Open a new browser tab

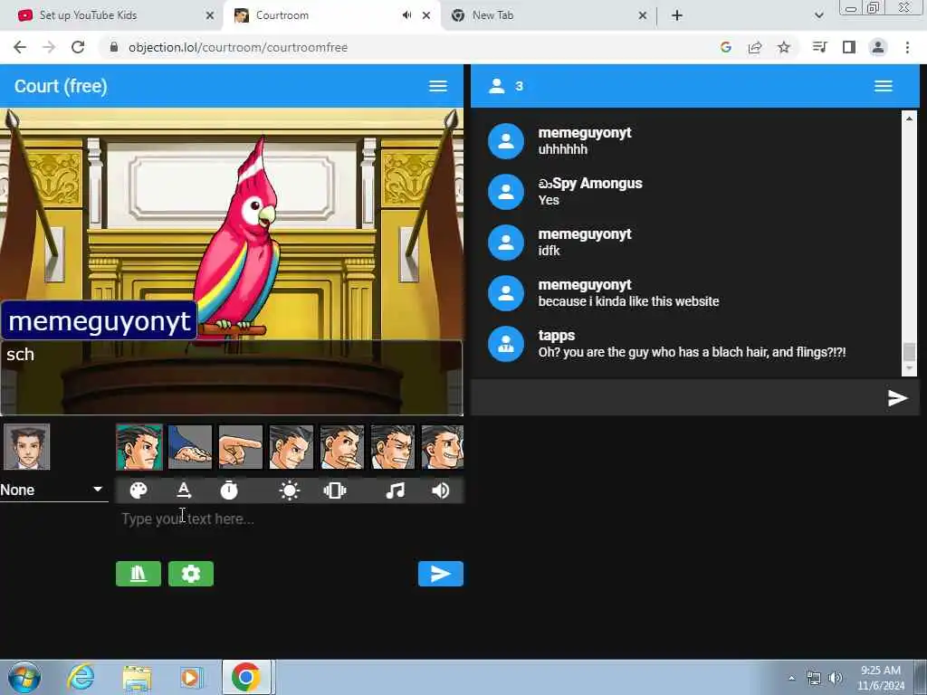coord(677,16)
